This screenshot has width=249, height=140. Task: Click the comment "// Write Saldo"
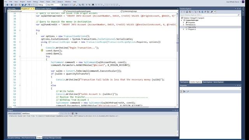(x=65, y=91)
